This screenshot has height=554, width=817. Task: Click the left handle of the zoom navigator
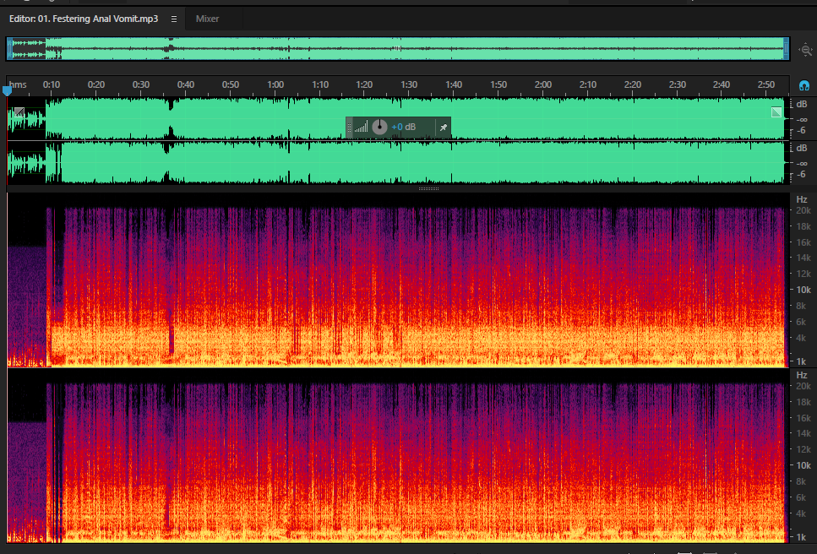pyautogui.click(x=9, y=49)
